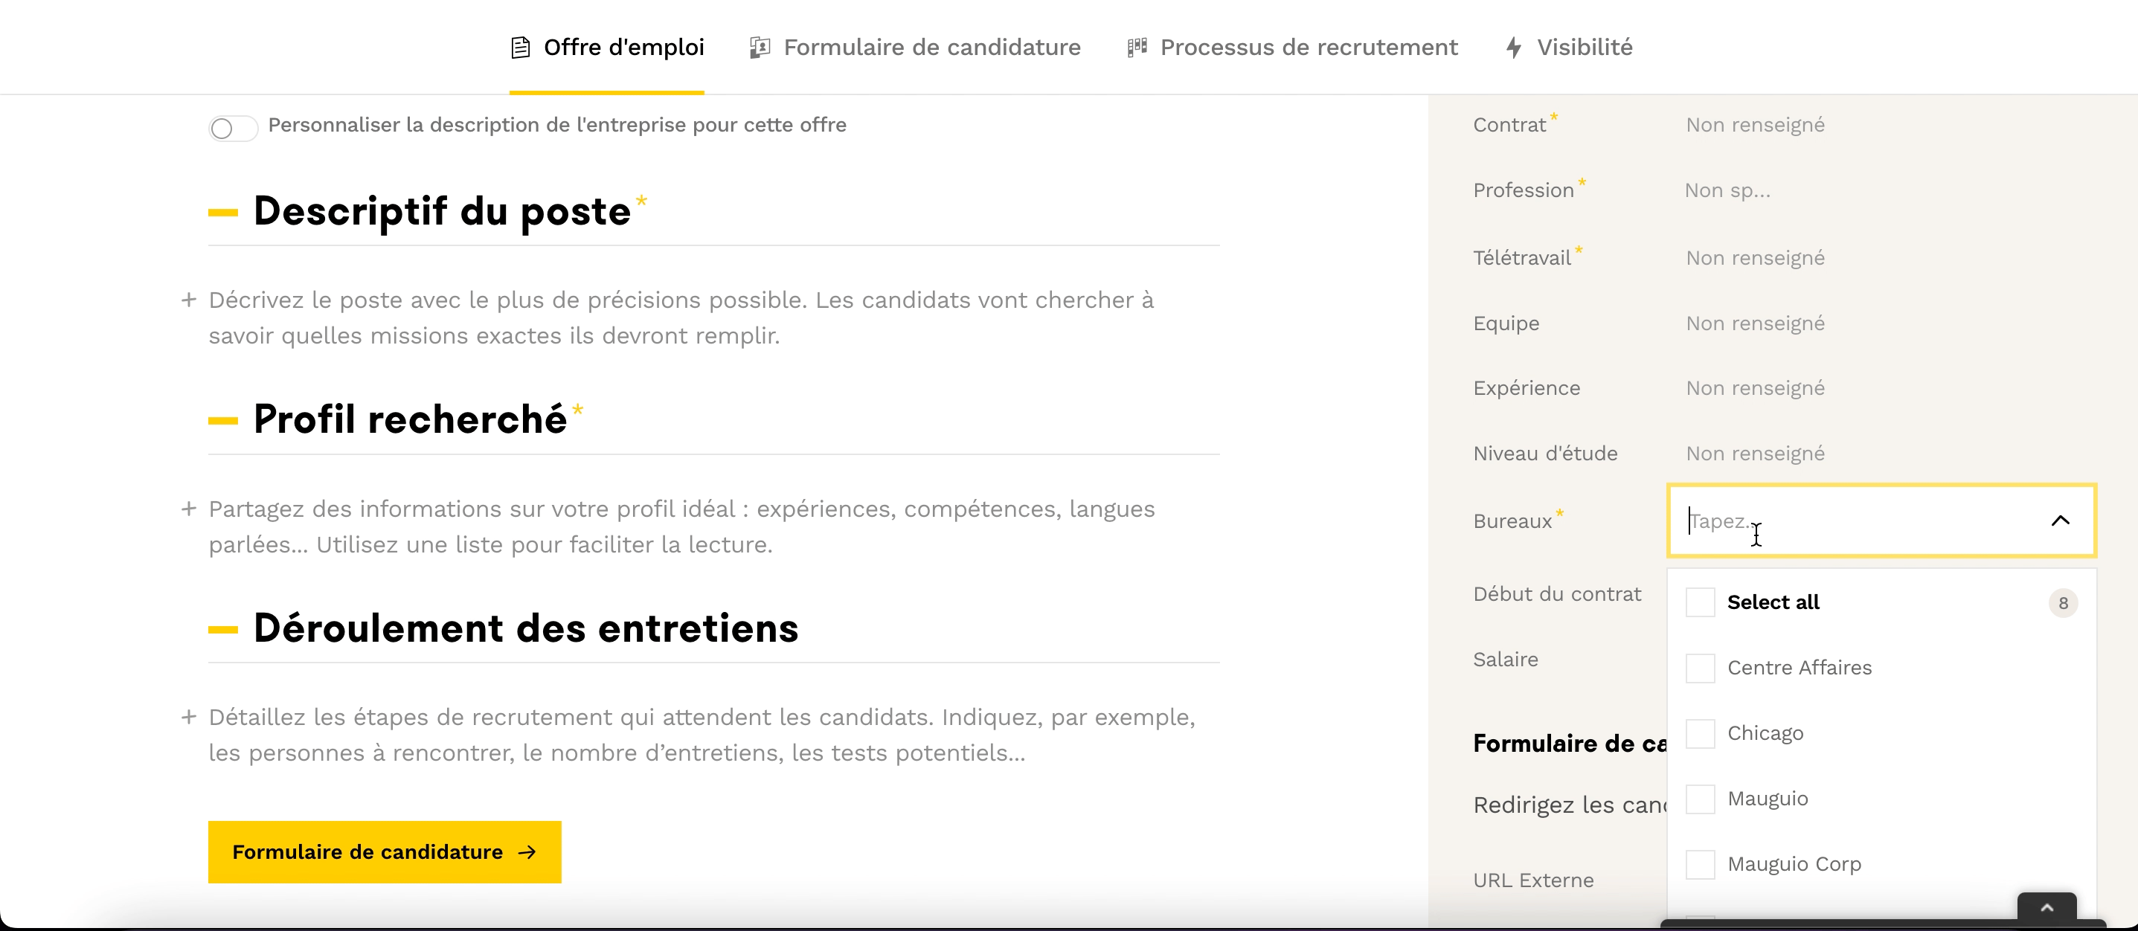Click plus icon beside Déroulement des entretiens text

[189, 717]
